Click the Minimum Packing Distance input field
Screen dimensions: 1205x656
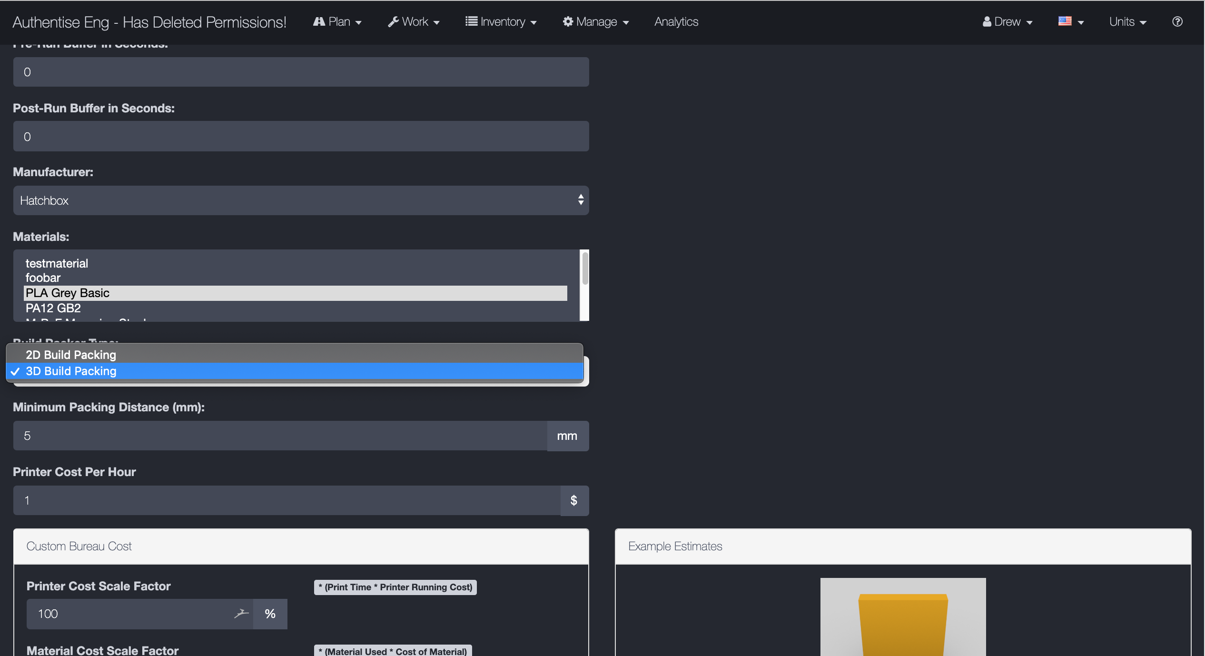click(280, 436)
